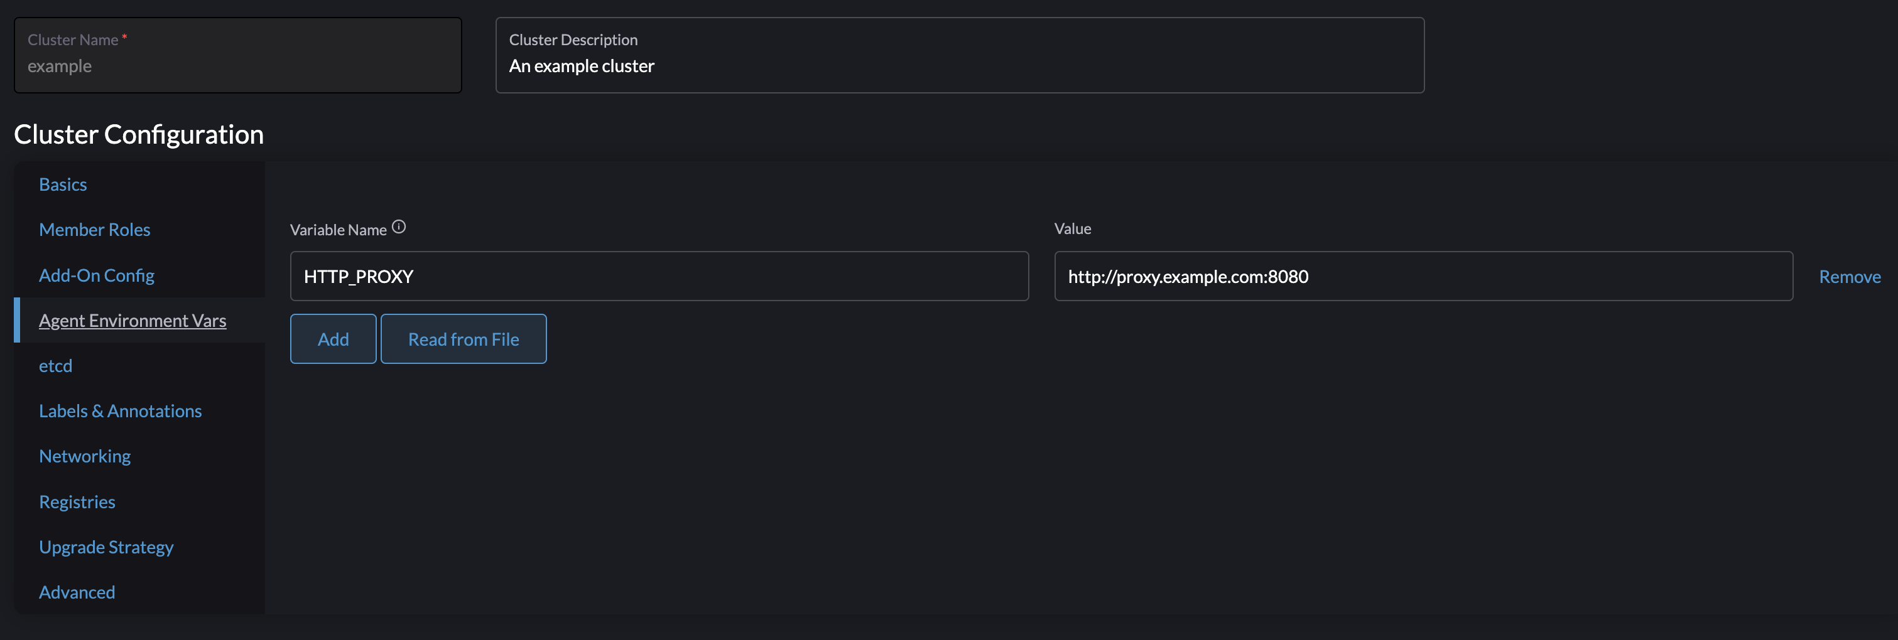Click the Read from File button
1898x640 pixels.
pos(464,339)
